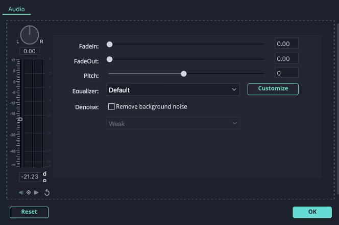The image size is (339, 225).
Task: Go to the previous keyframe
Action: [21, 193]
